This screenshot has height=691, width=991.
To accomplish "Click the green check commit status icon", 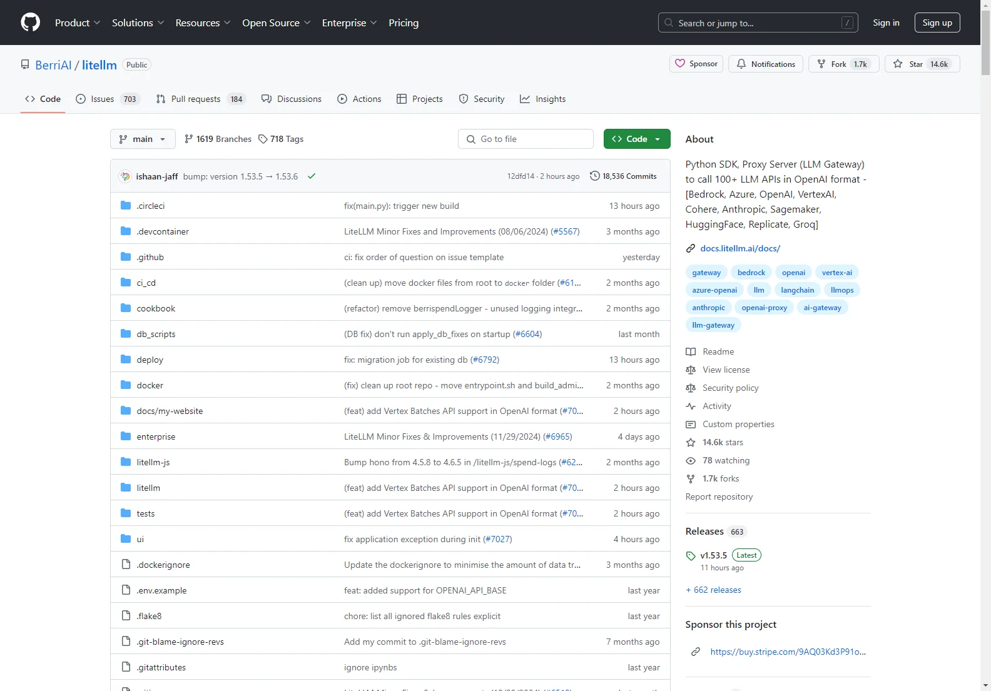I will (312, 176).
